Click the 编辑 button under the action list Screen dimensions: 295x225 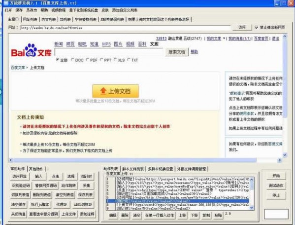pos(113,215)
